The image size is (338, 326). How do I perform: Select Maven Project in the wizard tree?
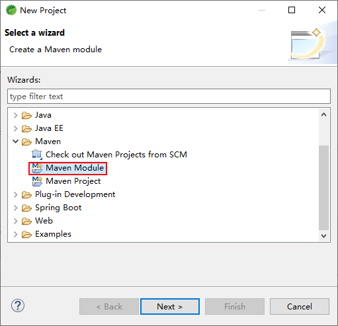pos(73,181)
